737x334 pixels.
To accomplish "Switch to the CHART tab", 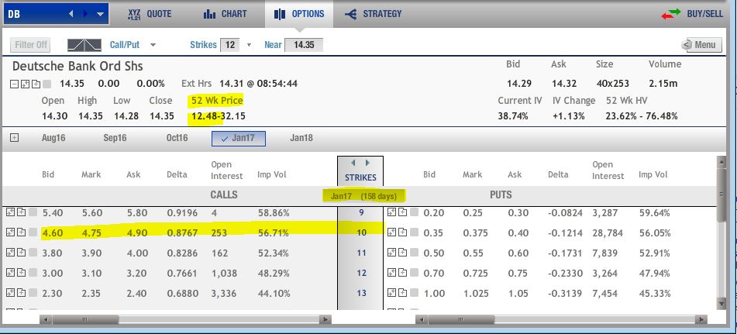I will (226, 14).
